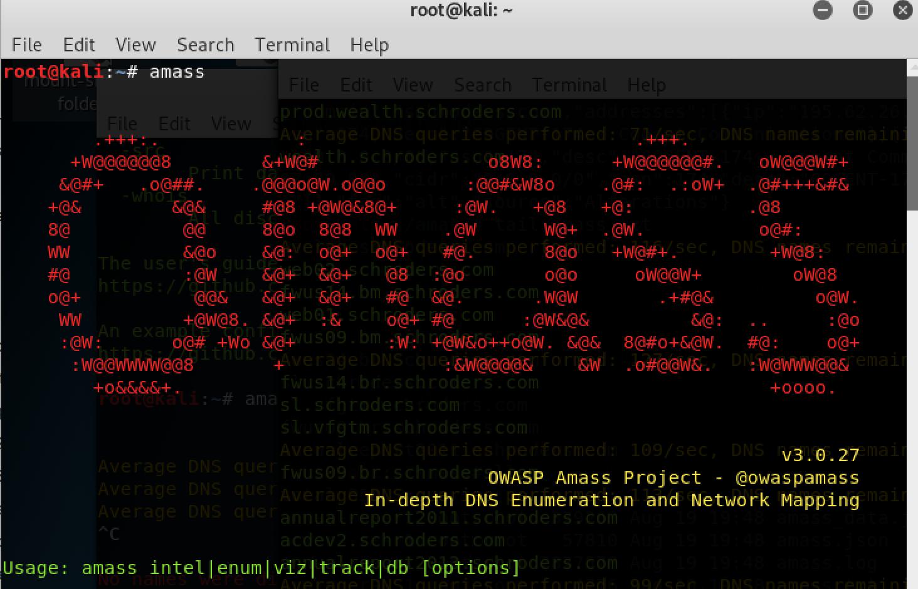Screen dimensions: 918x589
Task: Click the typed 'amass' command
Action: pos(177,72)
